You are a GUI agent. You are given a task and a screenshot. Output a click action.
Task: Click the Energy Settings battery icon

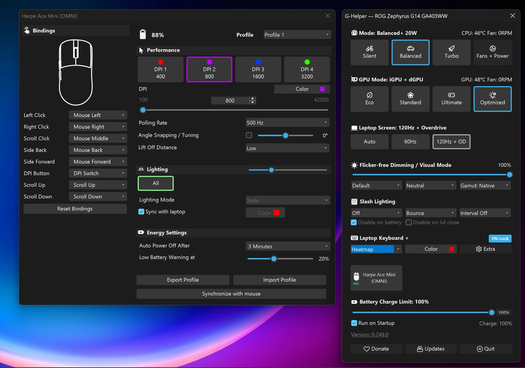(x=141, y=233)
